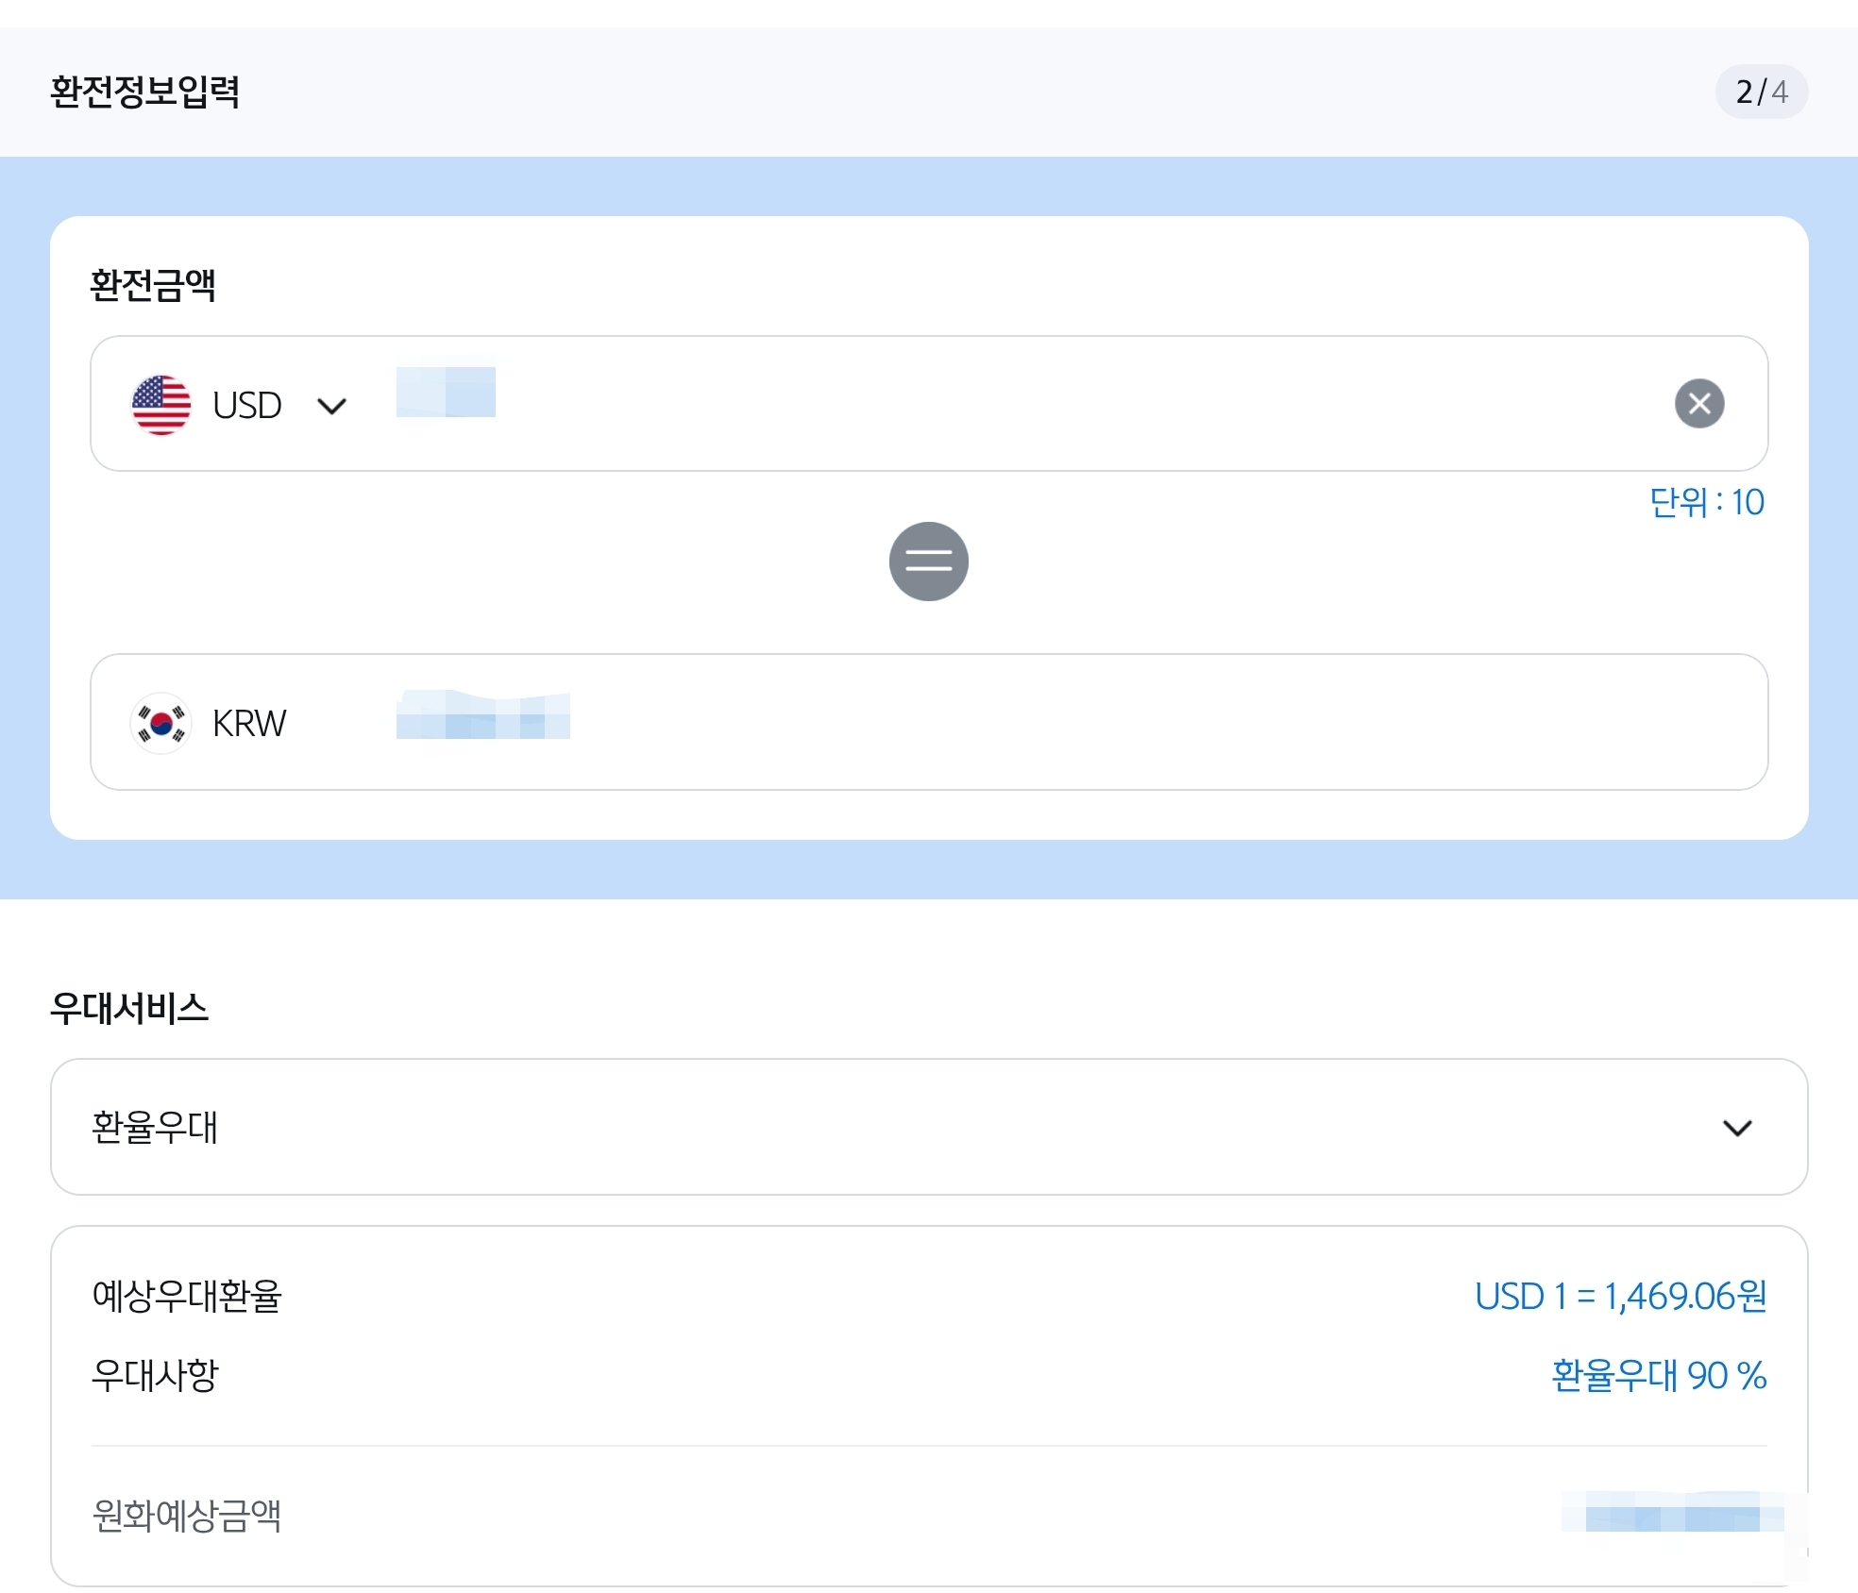The width and height of the screenshot is (1858, 1593).
Task: Click the 우대서비스 section heading
Action: [x=129, y=1008]
